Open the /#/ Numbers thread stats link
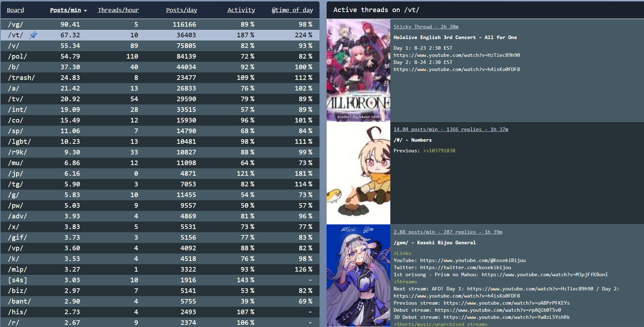 click(451, 129)
